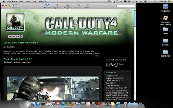The image size is (173, 108).
Task: Expand the description with the ...More link
Action: coord(97,56)
